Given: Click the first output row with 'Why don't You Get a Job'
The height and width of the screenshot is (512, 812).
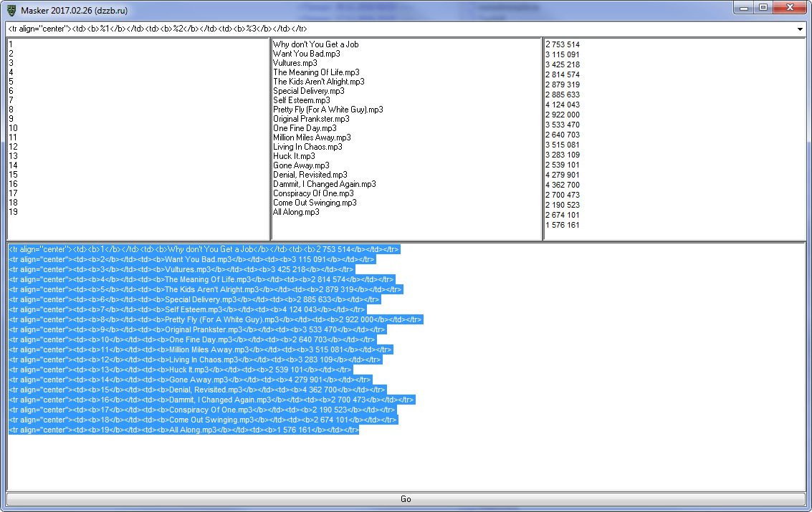Looking at the screenshot, I should tap(204, 249).
